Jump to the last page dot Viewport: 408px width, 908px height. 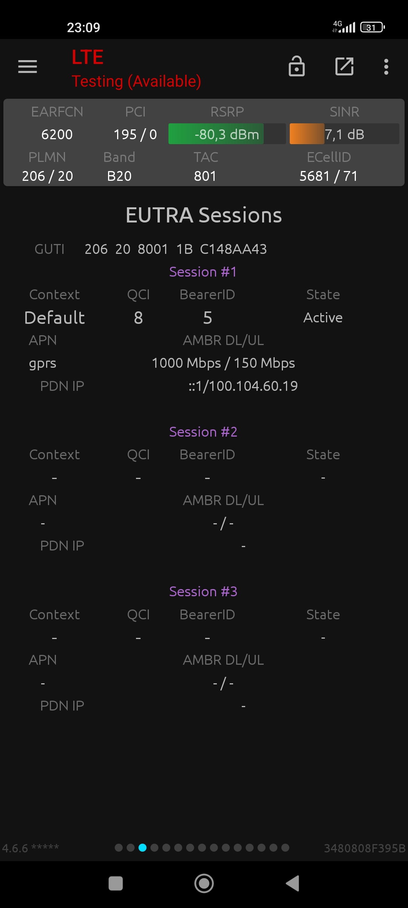(285, 847)
